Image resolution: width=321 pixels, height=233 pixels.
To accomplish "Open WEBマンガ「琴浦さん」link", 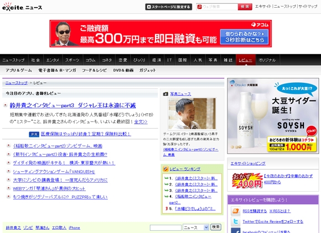I will coord(49,189).
